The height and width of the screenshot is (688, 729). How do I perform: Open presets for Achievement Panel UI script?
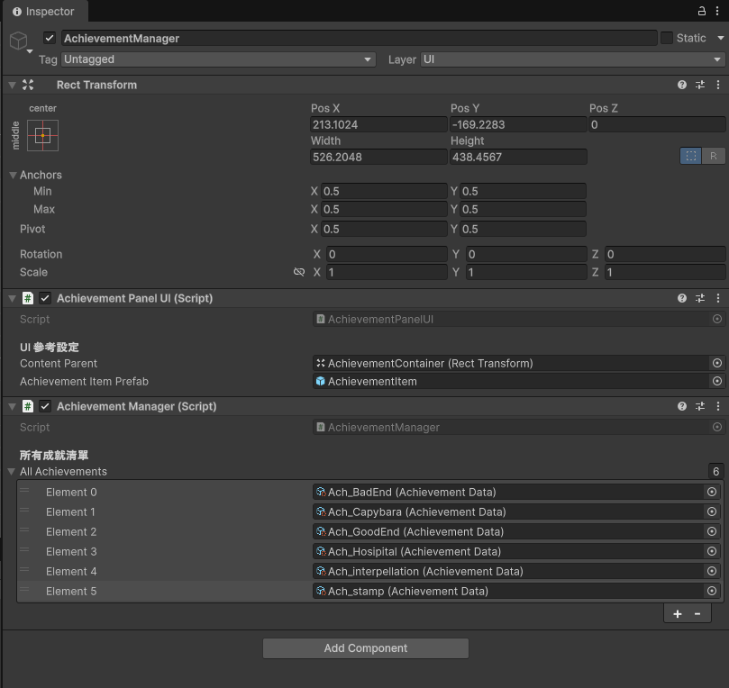(x=700, y=298)
